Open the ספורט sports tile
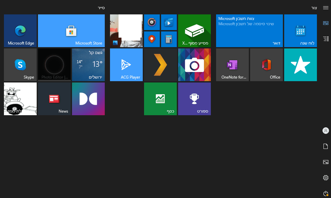Screen dimensions: 331x198 194,99
